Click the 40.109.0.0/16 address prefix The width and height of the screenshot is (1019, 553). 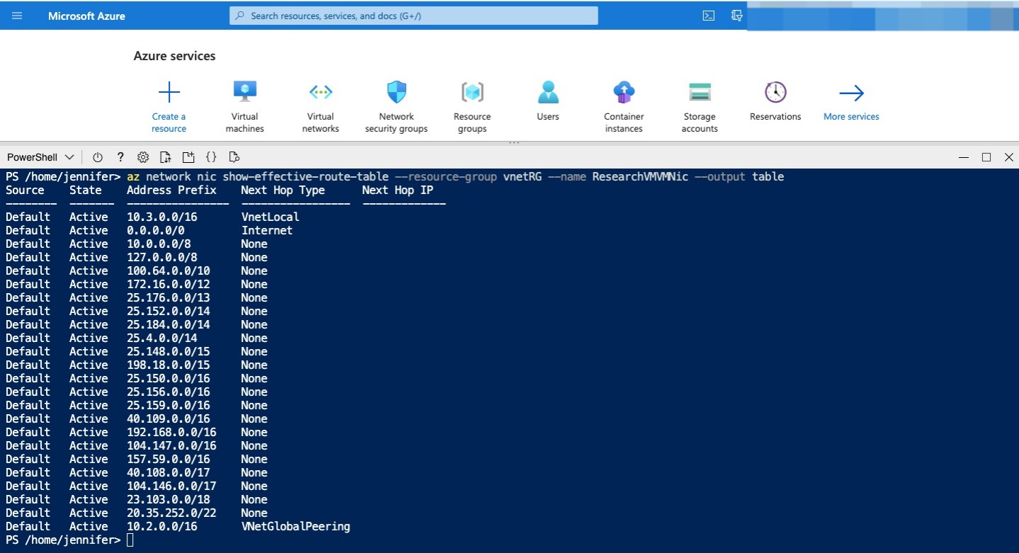click(x=169, y=418)
